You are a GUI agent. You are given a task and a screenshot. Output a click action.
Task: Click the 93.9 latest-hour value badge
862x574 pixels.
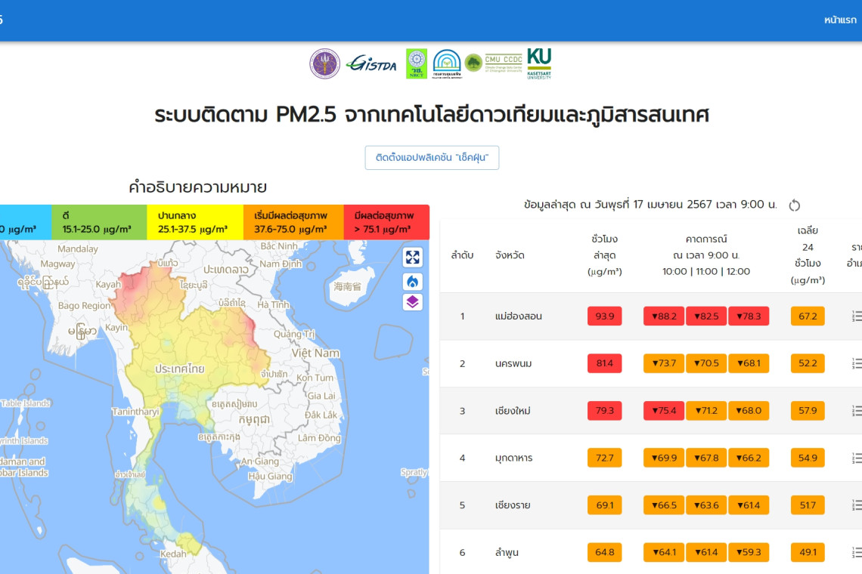click(x=604, y=316)
